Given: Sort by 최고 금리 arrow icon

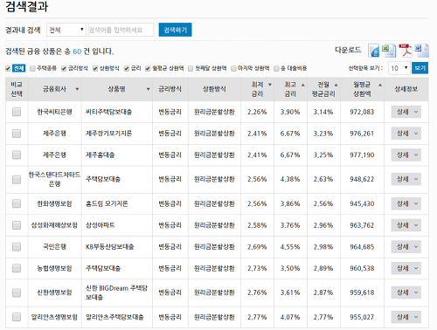Looking at the screenshot, I should coord(303,85).
